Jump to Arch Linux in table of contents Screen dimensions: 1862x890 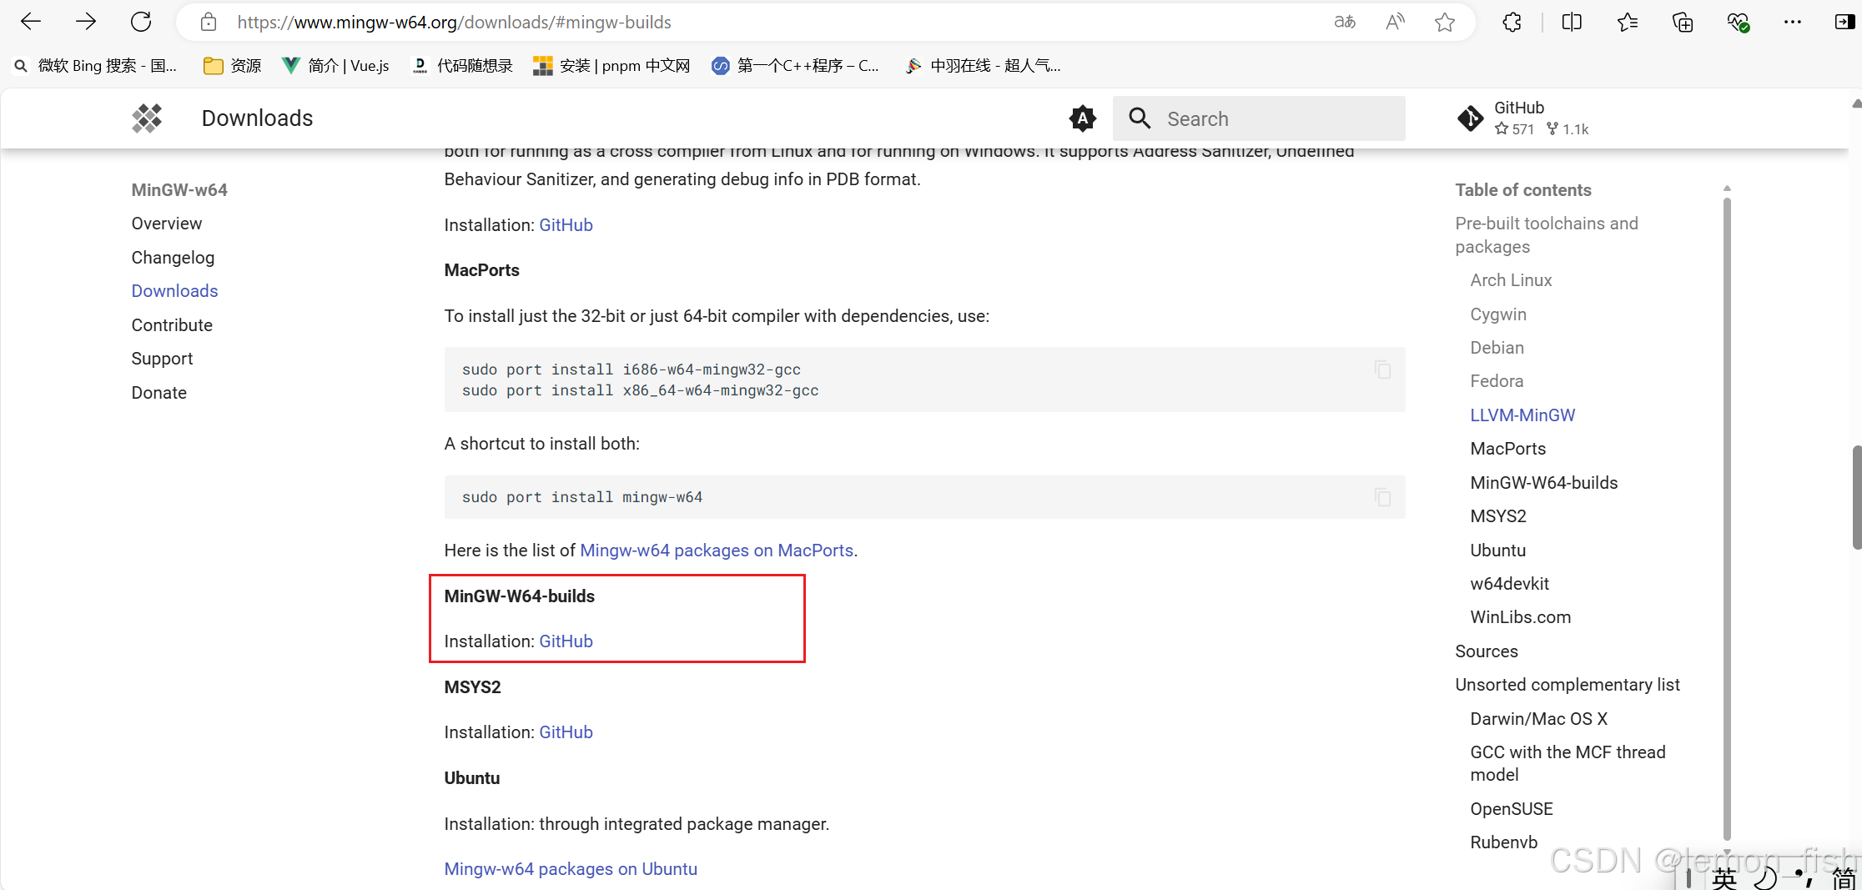(1511, 280)
